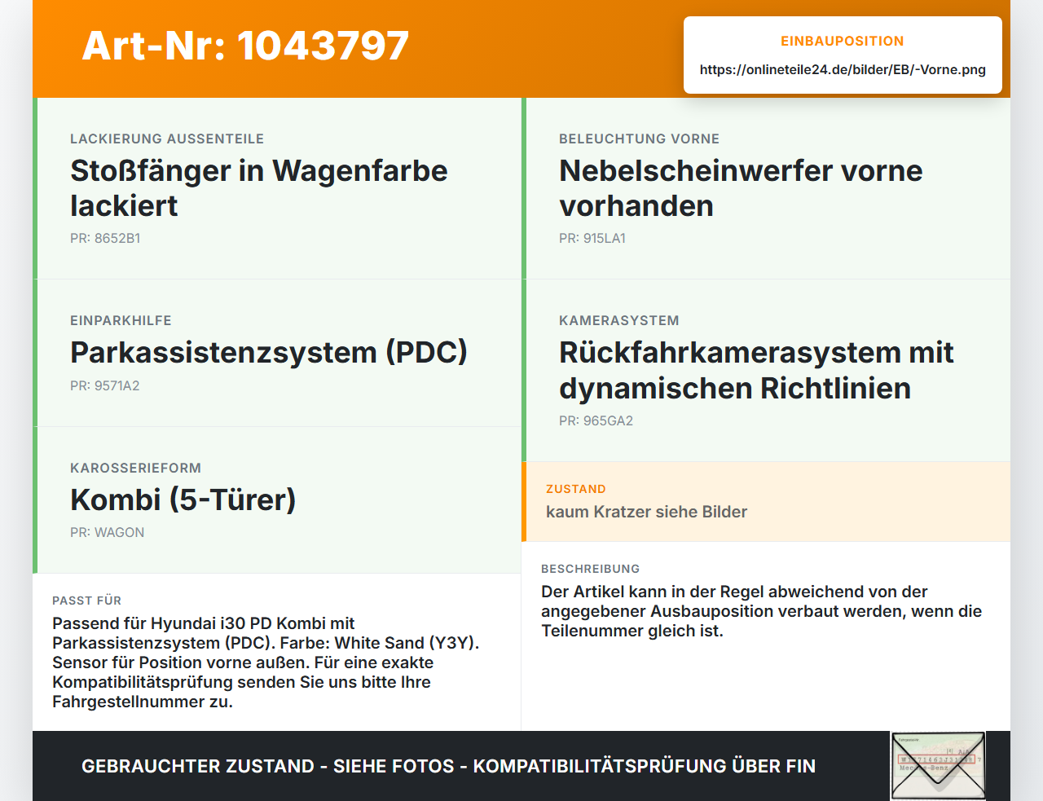
Task: Select PR code 915LA1
Action: point(592,238)
